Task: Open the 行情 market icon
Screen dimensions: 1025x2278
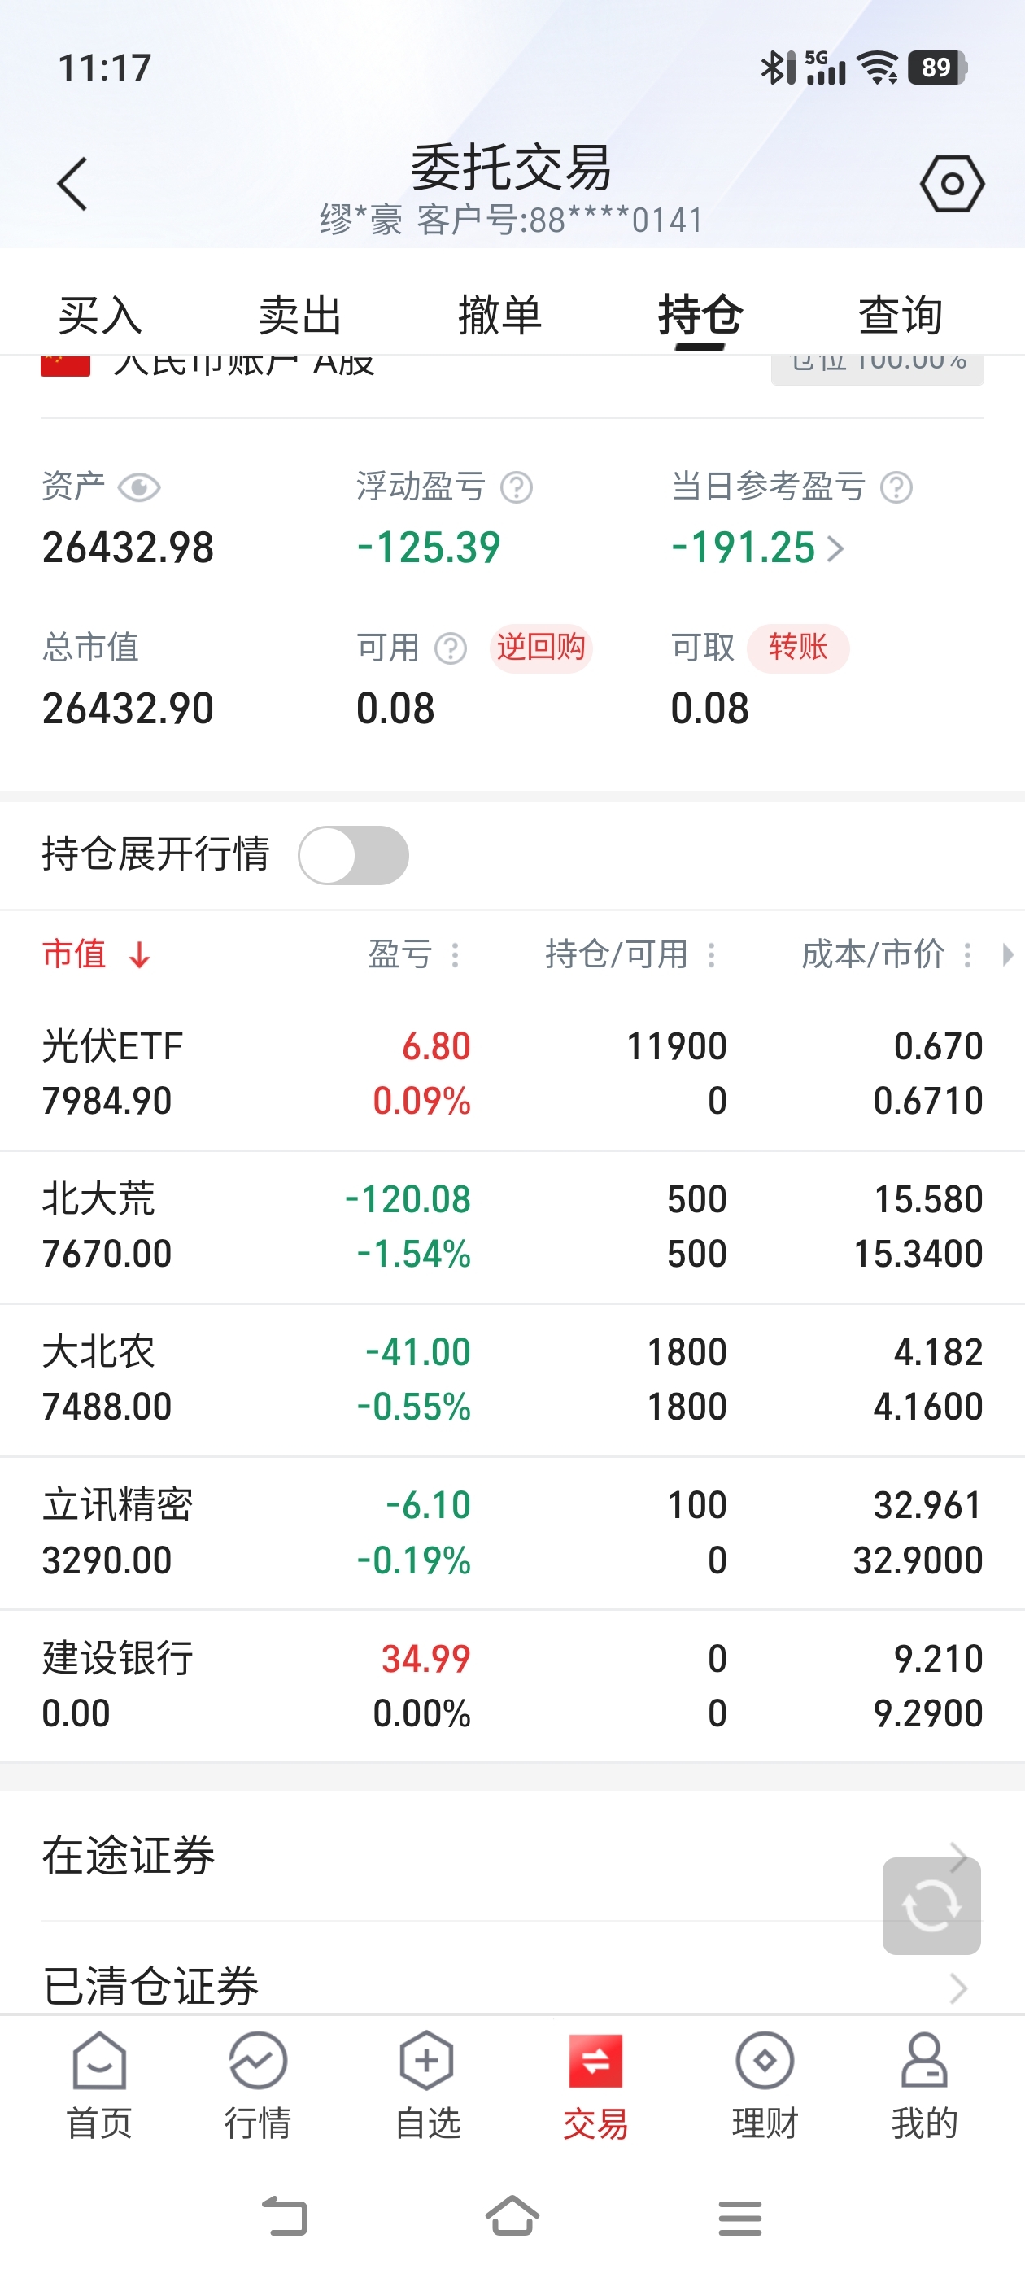Action: click(257, 2086)
